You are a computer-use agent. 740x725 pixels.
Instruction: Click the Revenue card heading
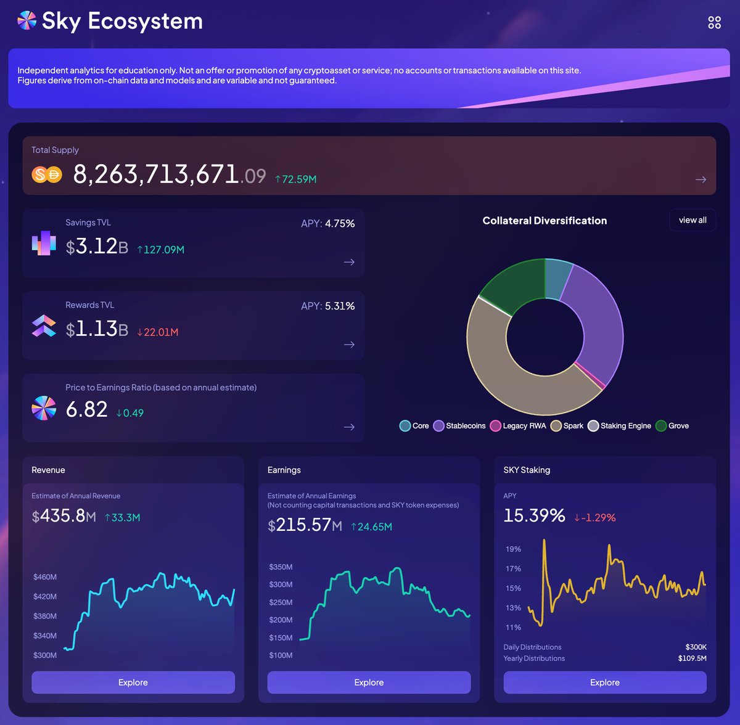point(48,470)
